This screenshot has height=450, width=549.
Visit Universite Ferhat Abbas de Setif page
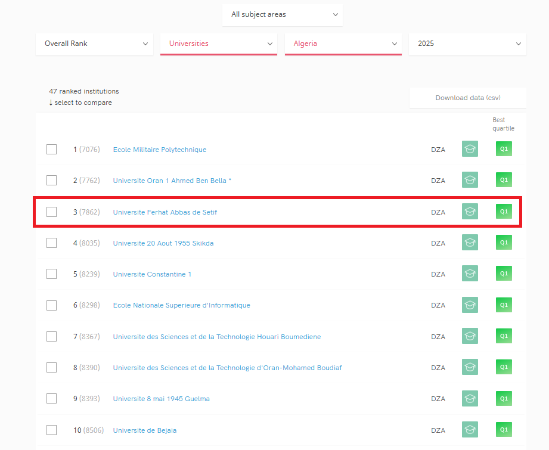coord(165,212)
